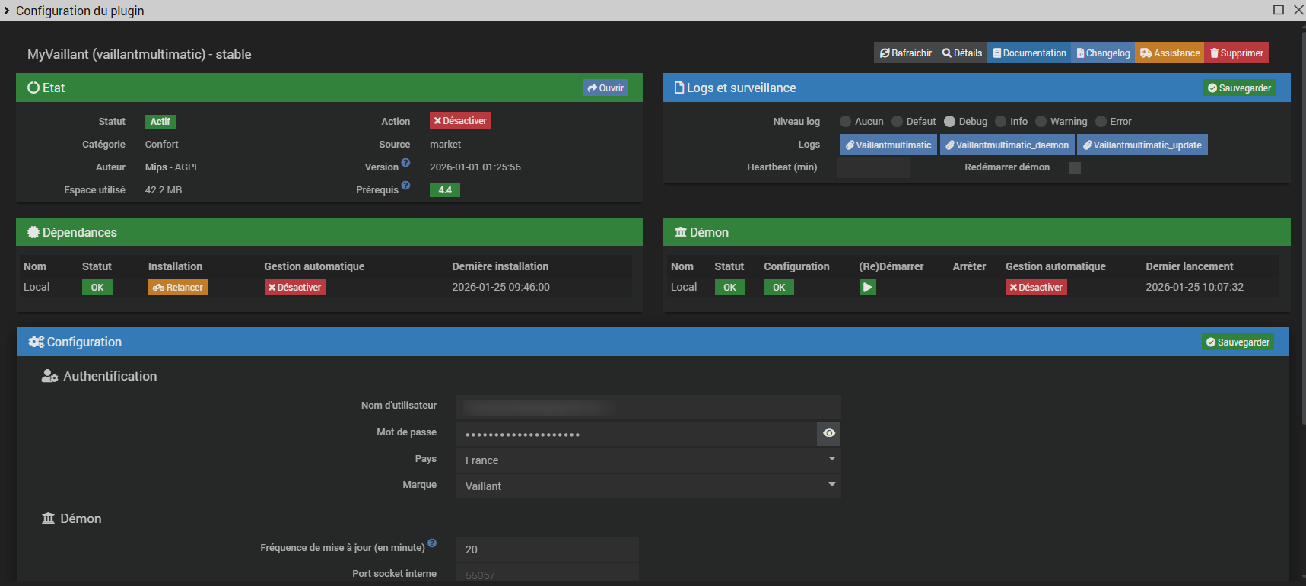The width and height of the screenshot is (1306, 586).
Task: Toggle the Redémarrer démon checkbox
Action: (x=1075, y=167)
